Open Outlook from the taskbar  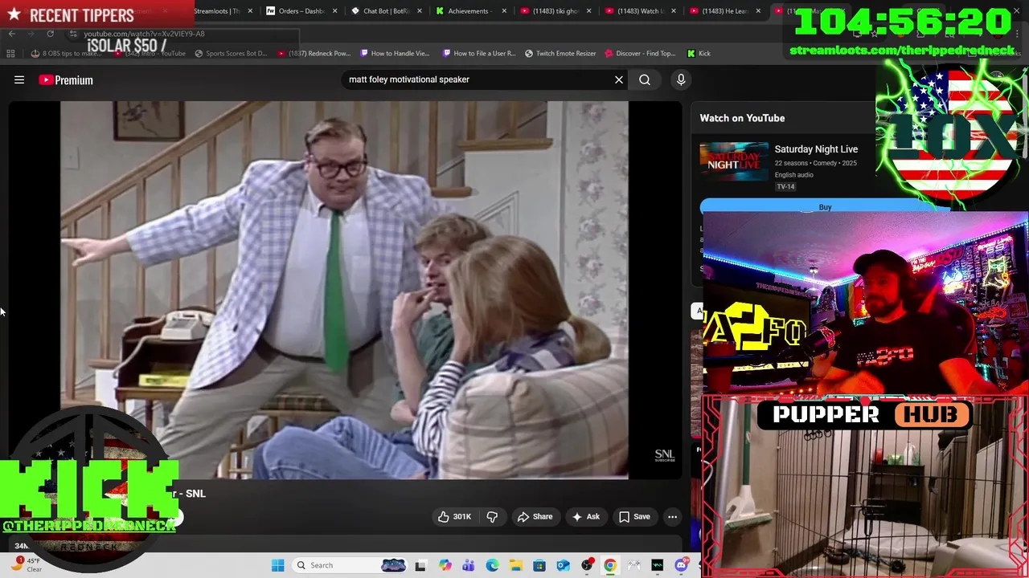coord(563,565)
